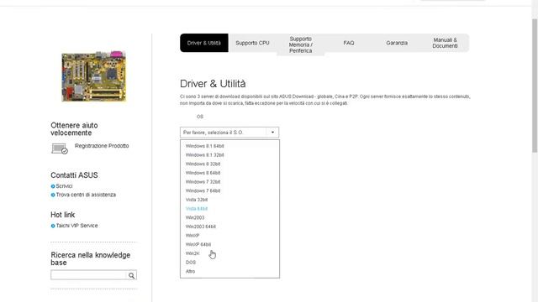Image resolution: width=538 pixels, height=302 pixels.
Task: Click bullet icon beside Taichi VIP Service
Action: [53, 226]
